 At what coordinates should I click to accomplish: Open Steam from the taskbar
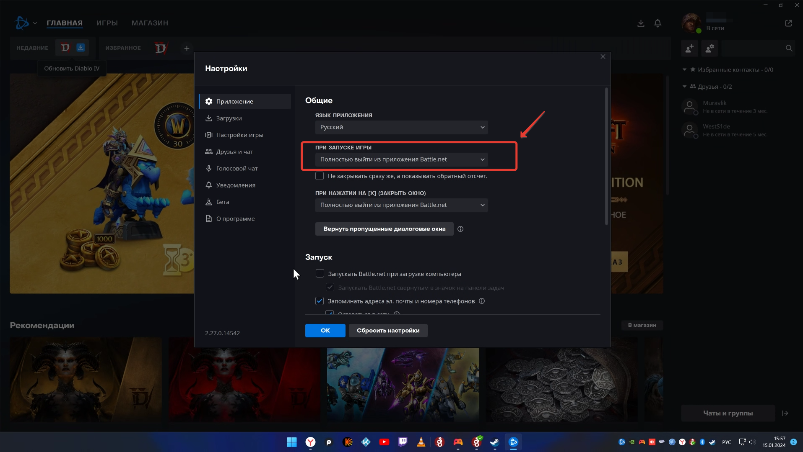495,442
